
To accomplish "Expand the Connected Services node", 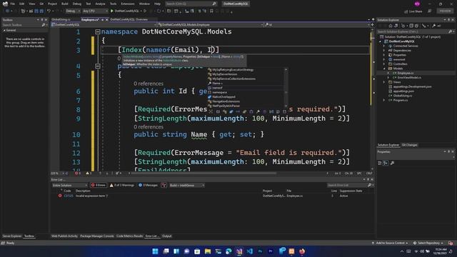I will (384, 46).
